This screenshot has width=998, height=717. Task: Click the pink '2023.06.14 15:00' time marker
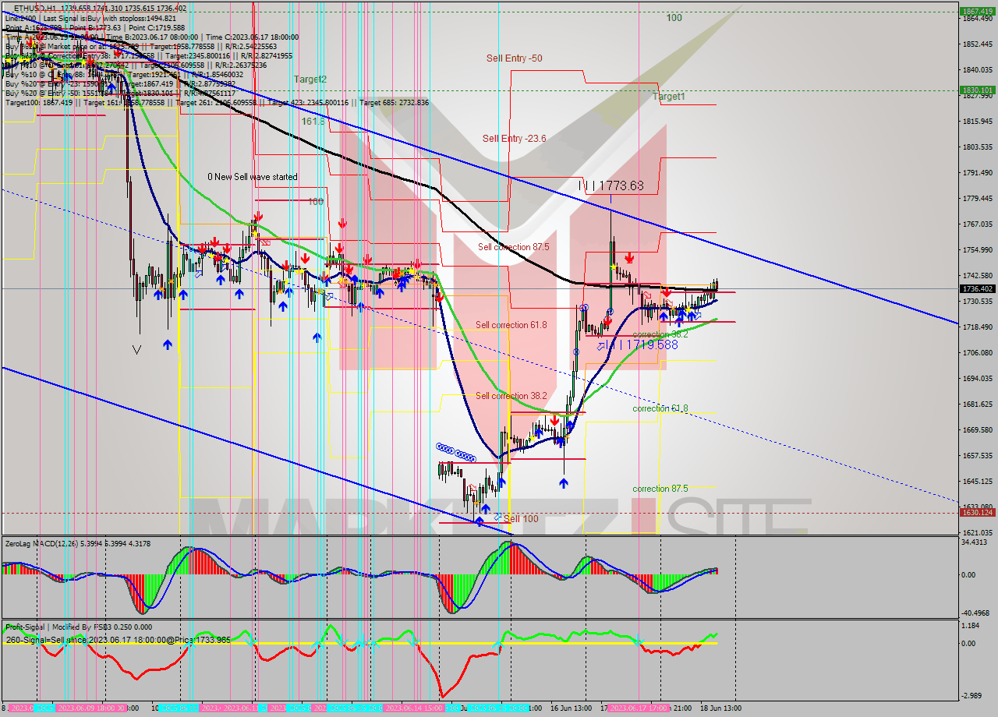pos(416,708)
